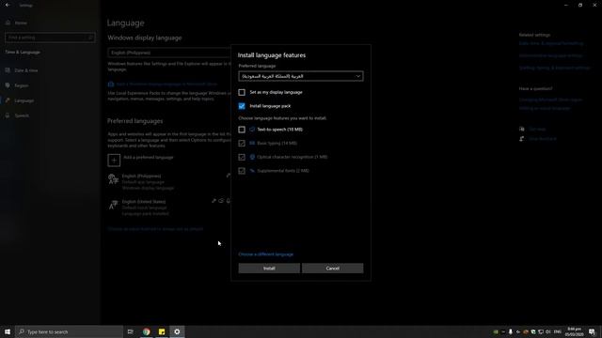The width and height of the screenshot is (602, 338).
Task: Toggle the Basic typing (14 MB) checkbox
Action: [242, 144]
